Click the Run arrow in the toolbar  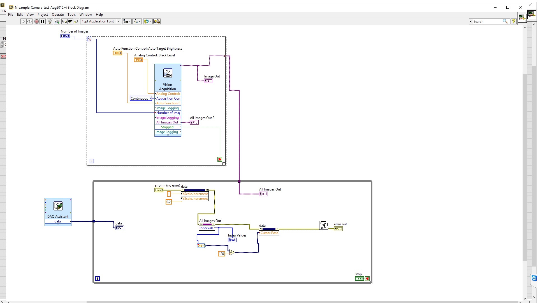point(23,21)
